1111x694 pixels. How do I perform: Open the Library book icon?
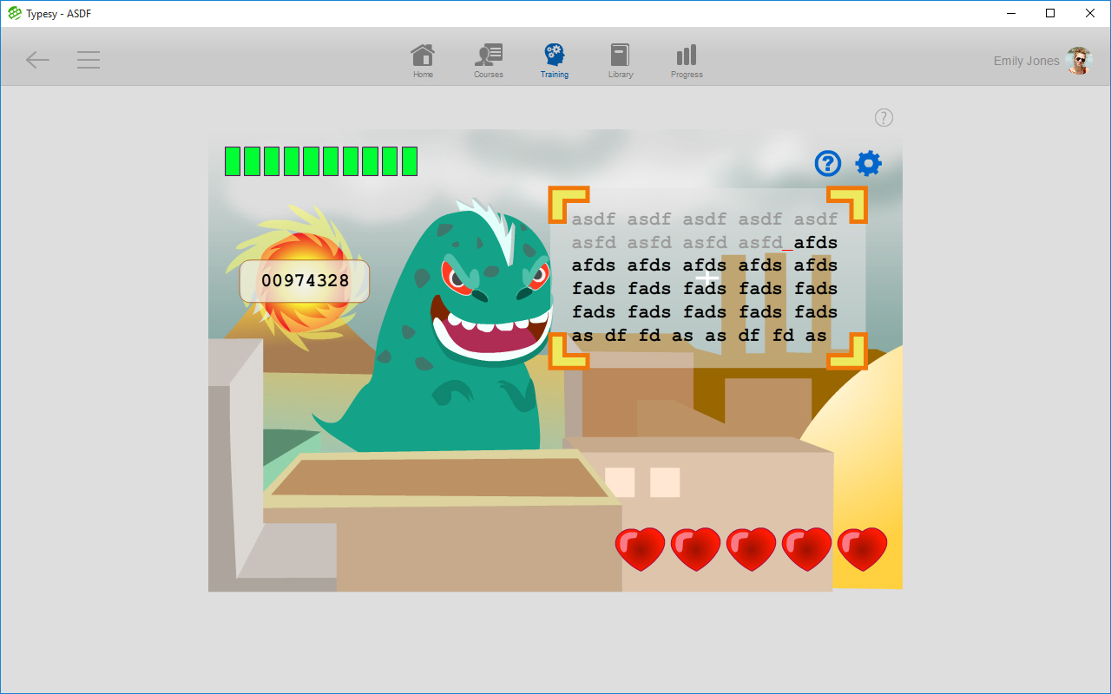pyautogui.click(x=620, y=61)
